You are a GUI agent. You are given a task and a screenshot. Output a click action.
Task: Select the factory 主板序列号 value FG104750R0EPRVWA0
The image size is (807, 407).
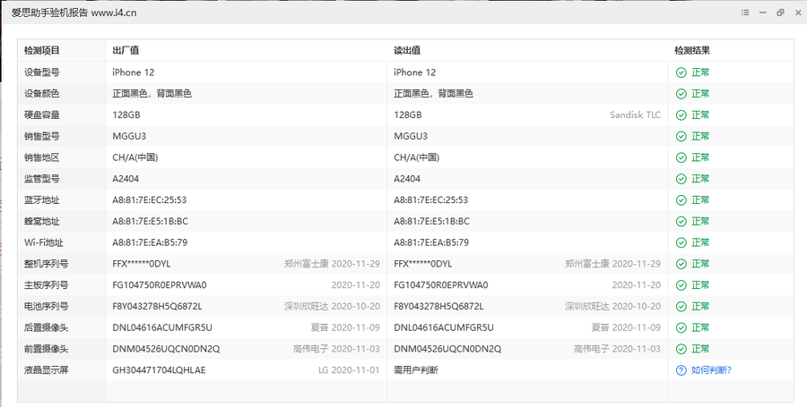pyautogui.click(x=159, y=285)
